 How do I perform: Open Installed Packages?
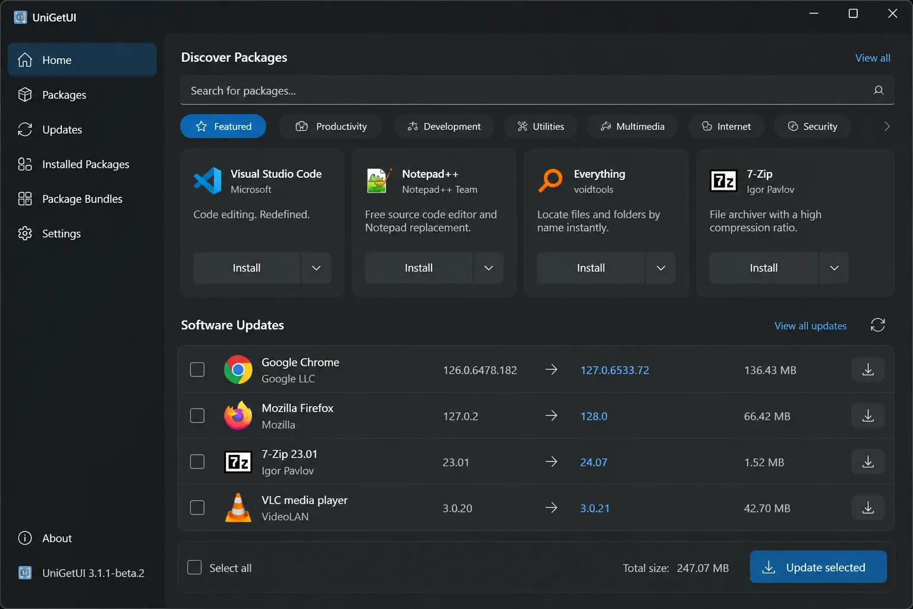click(82, 164)
